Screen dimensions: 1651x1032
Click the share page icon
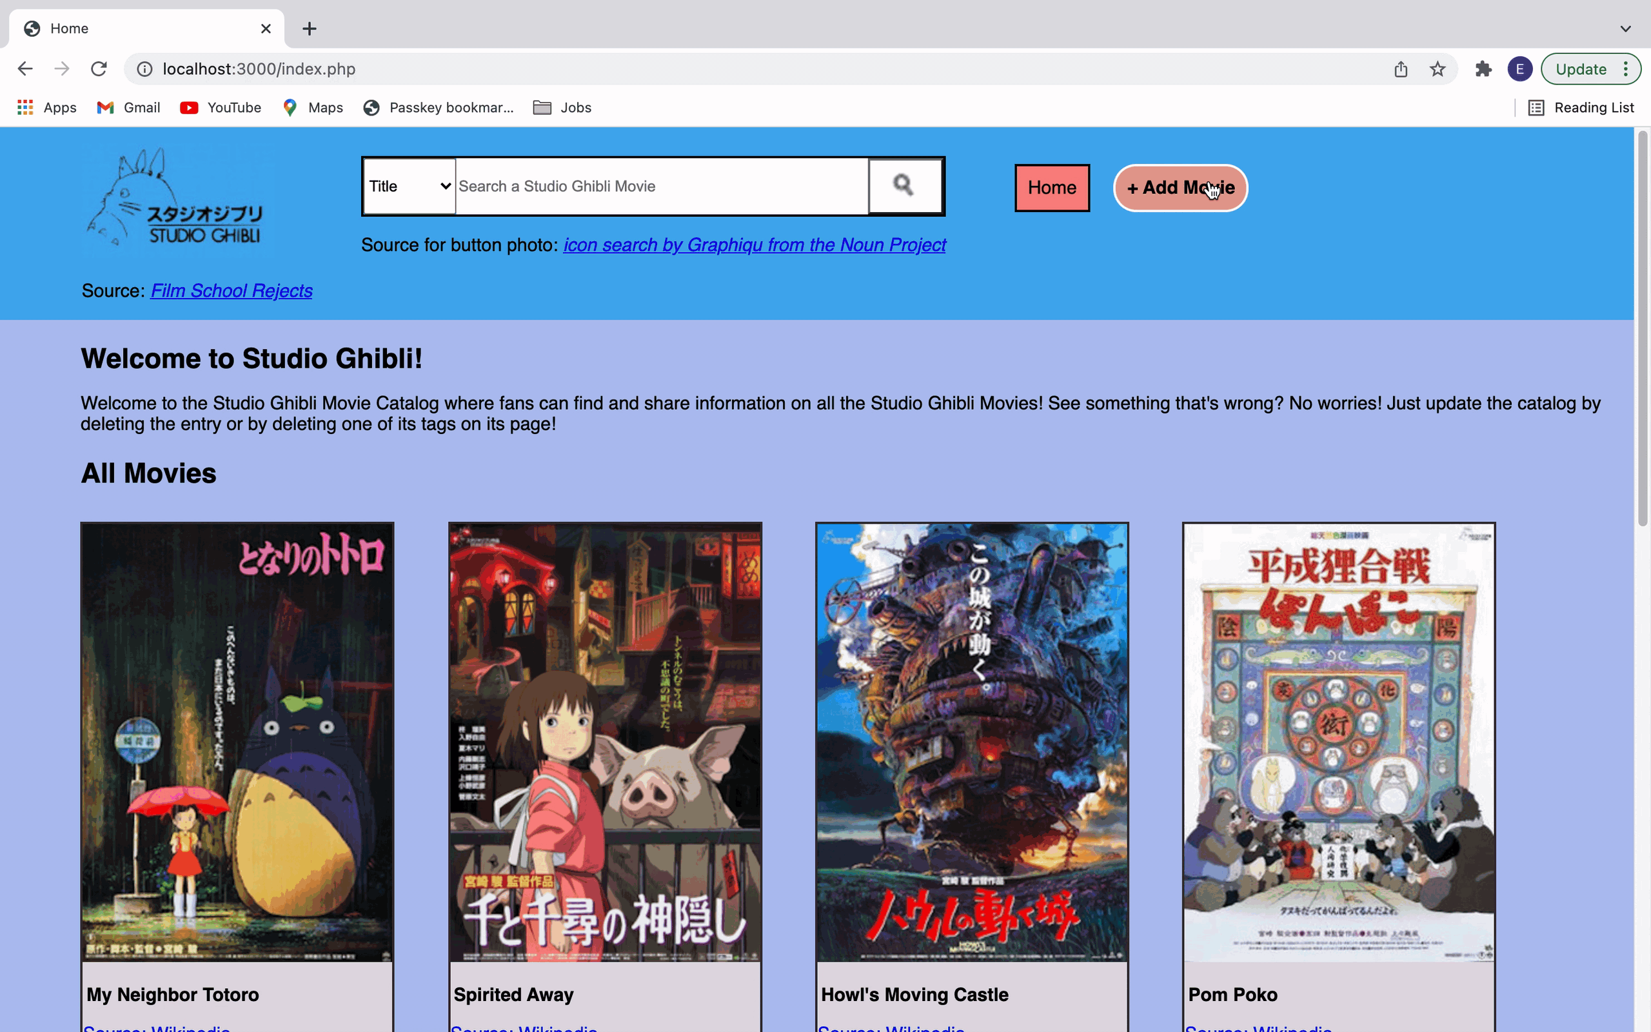click(x=1401, y=69)
